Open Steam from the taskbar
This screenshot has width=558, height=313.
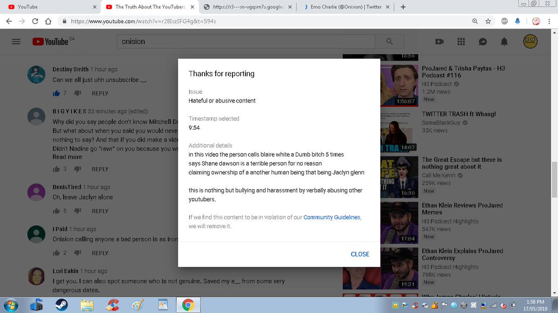(60, 305)
